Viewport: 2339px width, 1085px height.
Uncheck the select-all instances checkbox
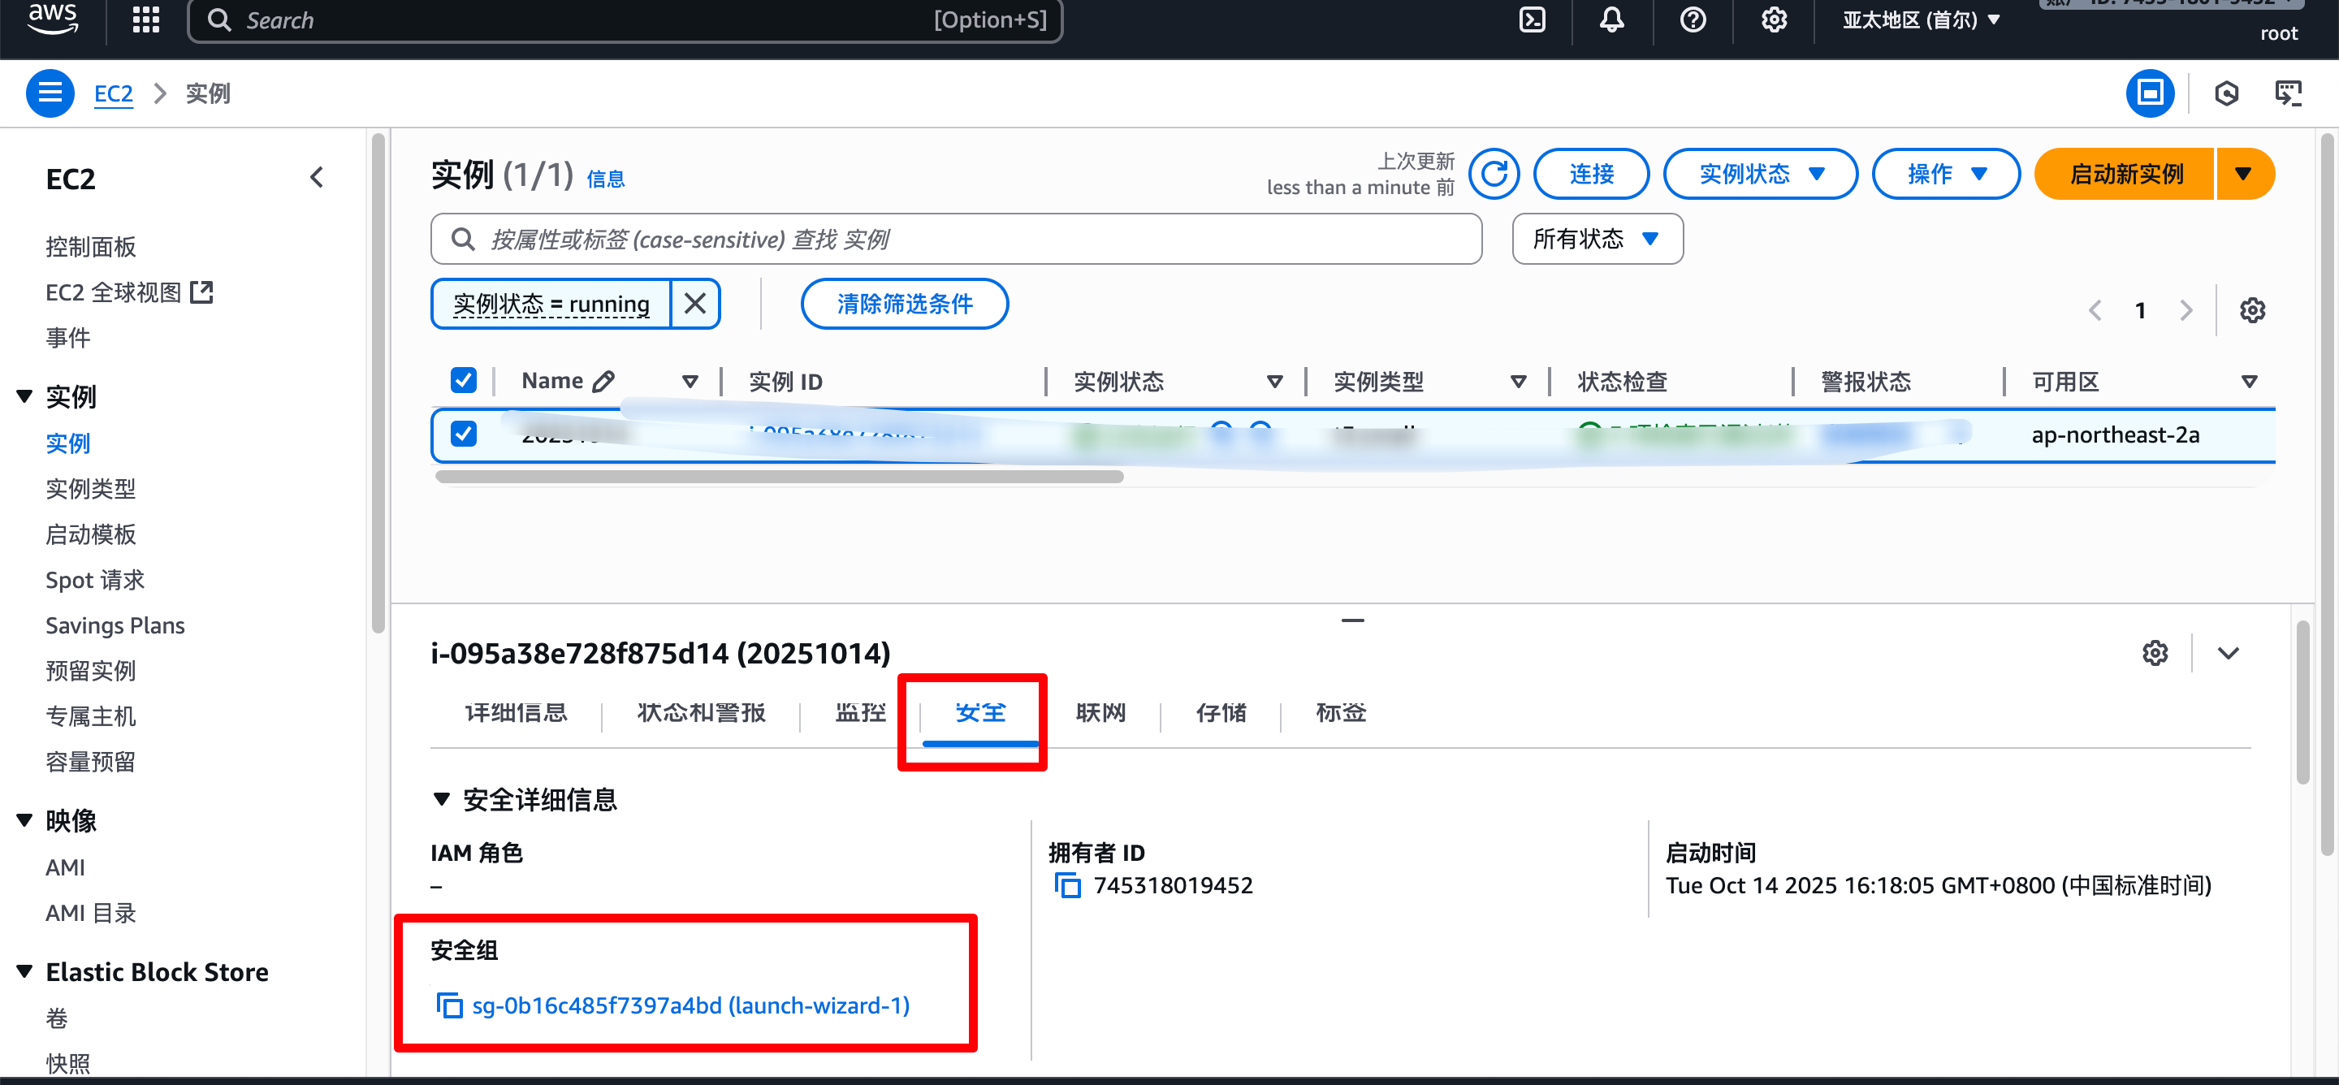463,380
